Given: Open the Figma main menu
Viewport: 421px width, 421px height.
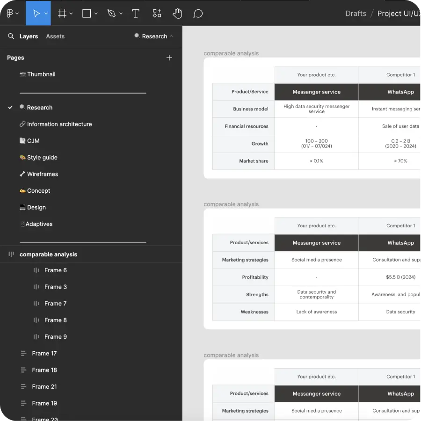Looking at the screenshot, I should [x=10, y=13].
